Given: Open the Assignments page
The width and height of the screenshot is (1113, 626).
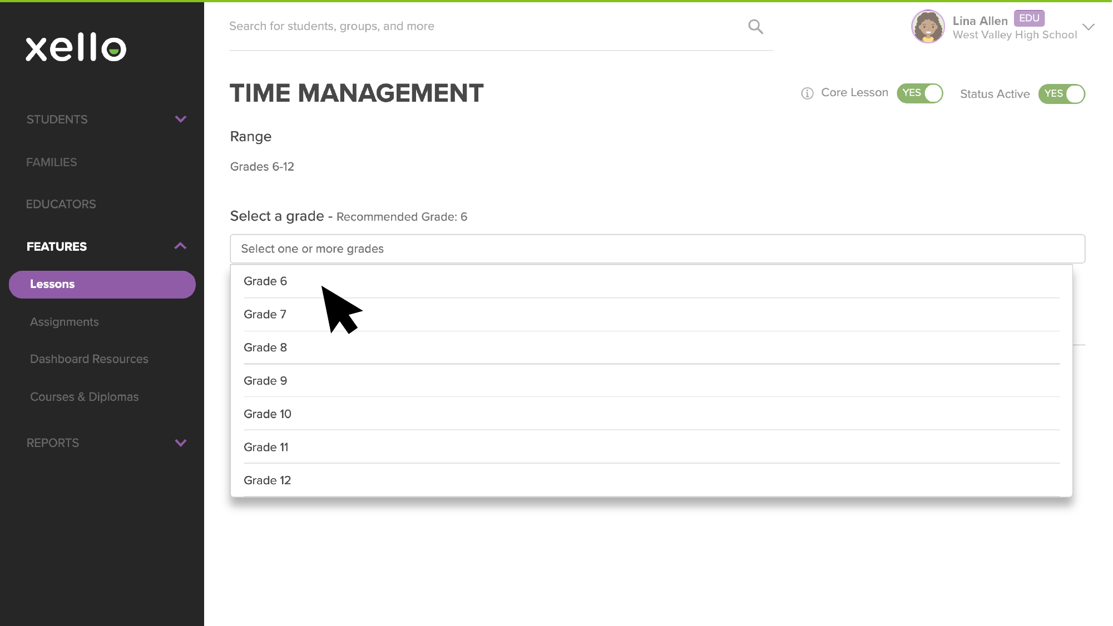Looking at the screenshot, I should coord(64,321).
